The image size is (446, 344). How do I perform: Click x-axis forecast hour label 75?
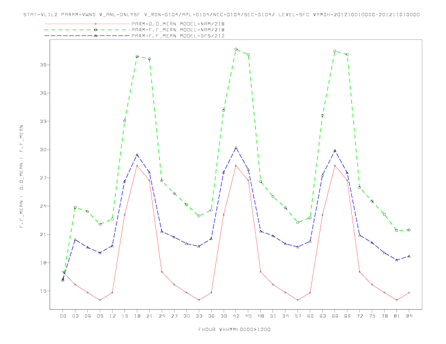pyautogui.click(x=372, y=316)
